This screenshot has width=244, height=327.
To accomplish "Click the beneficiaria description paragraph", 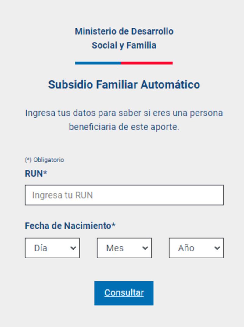I will 124,120.
